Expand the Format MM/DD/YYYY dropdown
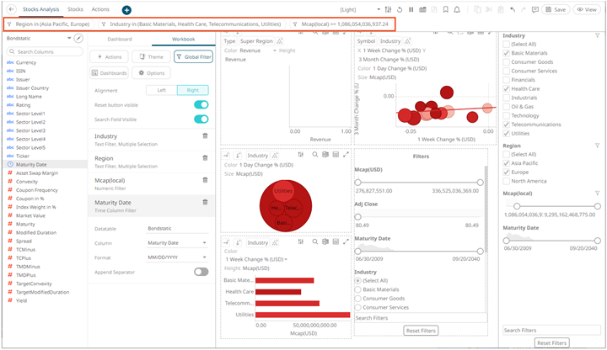The width and height of the screenshot is (607, 350). (x=177, y=257)
